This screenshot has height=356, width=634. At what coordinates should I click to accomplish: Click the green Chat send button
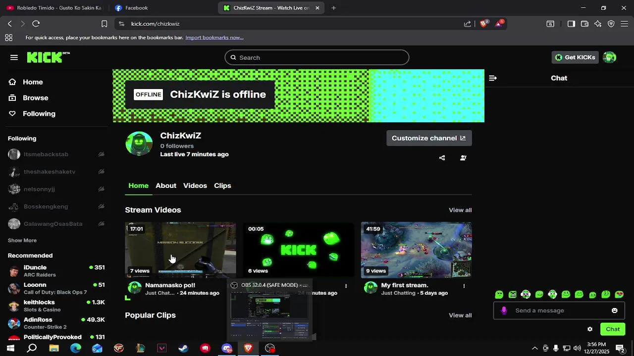(613, 329)
